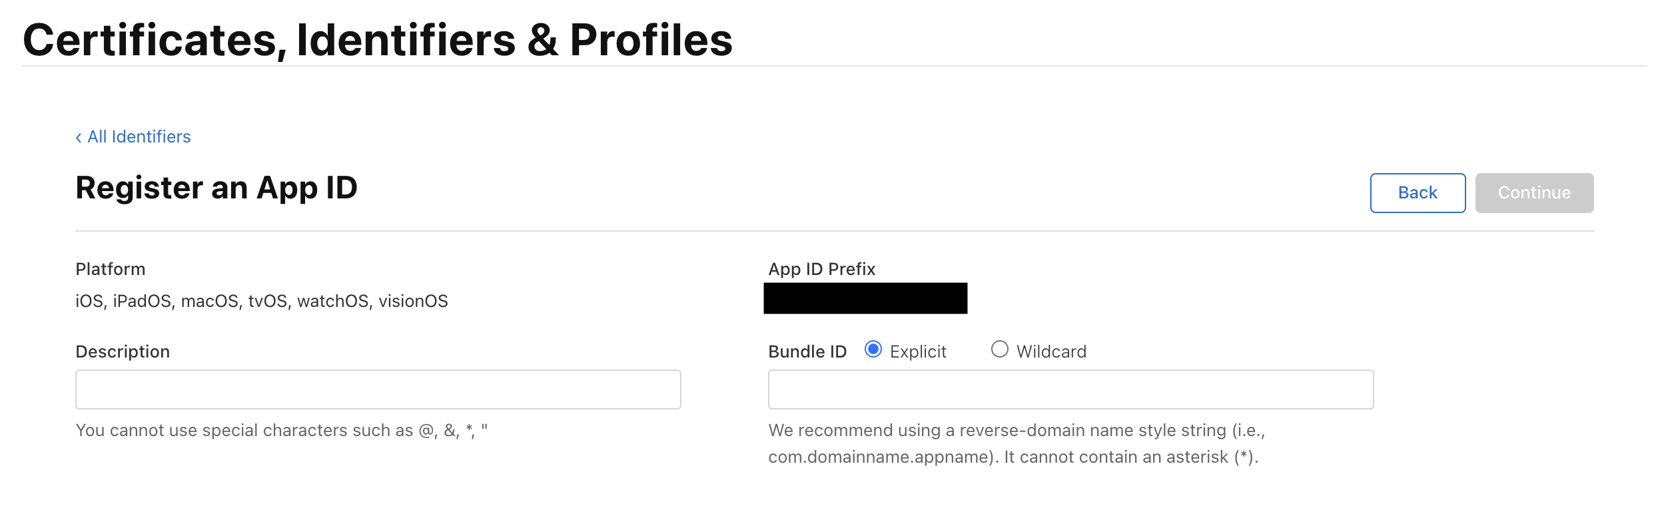
Task: Click the back chevron beside All Identifiers
Action: [79, 138]
